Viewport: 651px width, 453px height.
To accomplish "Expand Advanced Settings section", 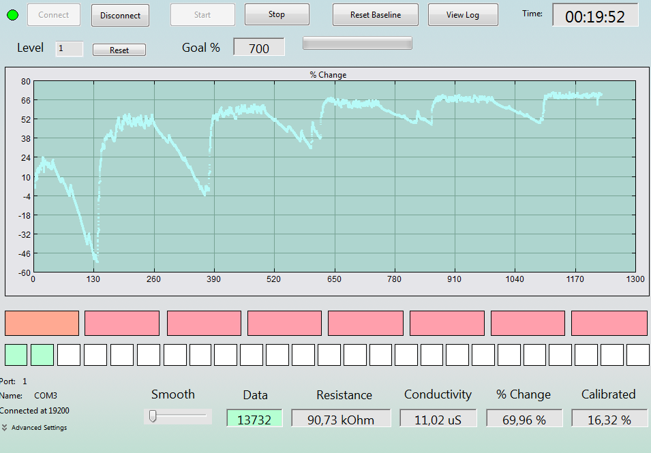I will [x=35, y=427].
